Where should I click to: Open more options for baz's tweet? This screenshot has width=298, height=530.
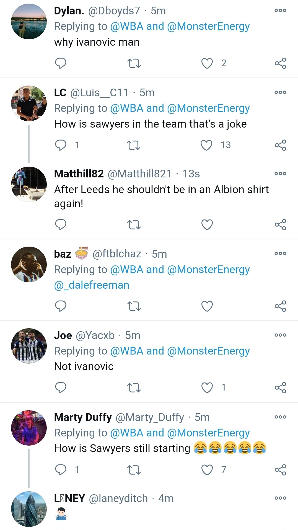click(x=280, y=254)
